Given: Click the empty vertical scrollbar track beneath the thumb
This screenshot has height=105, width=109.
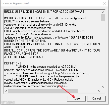Looking at the screenshot, I should (103, 53).
